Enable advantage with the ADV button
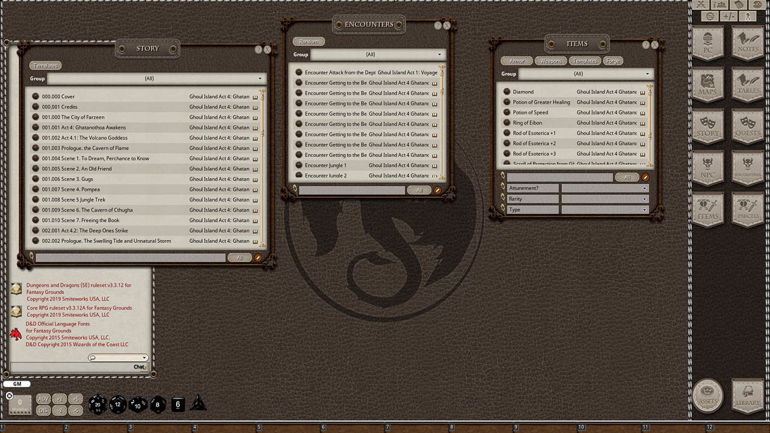770x433 pixels. pos(43,398)
